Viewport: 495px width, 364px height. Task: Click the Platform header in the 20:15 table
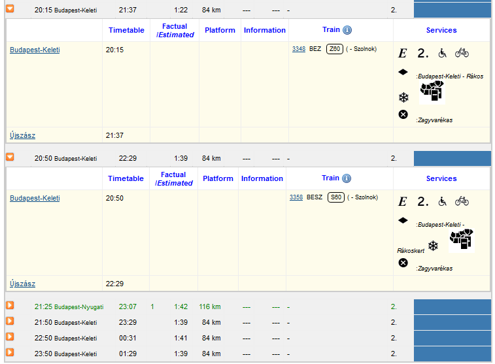(220, 30)
